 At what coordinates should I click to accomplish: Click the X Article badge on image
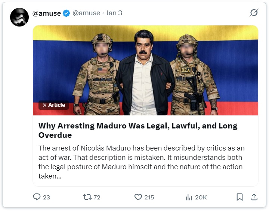54,105
